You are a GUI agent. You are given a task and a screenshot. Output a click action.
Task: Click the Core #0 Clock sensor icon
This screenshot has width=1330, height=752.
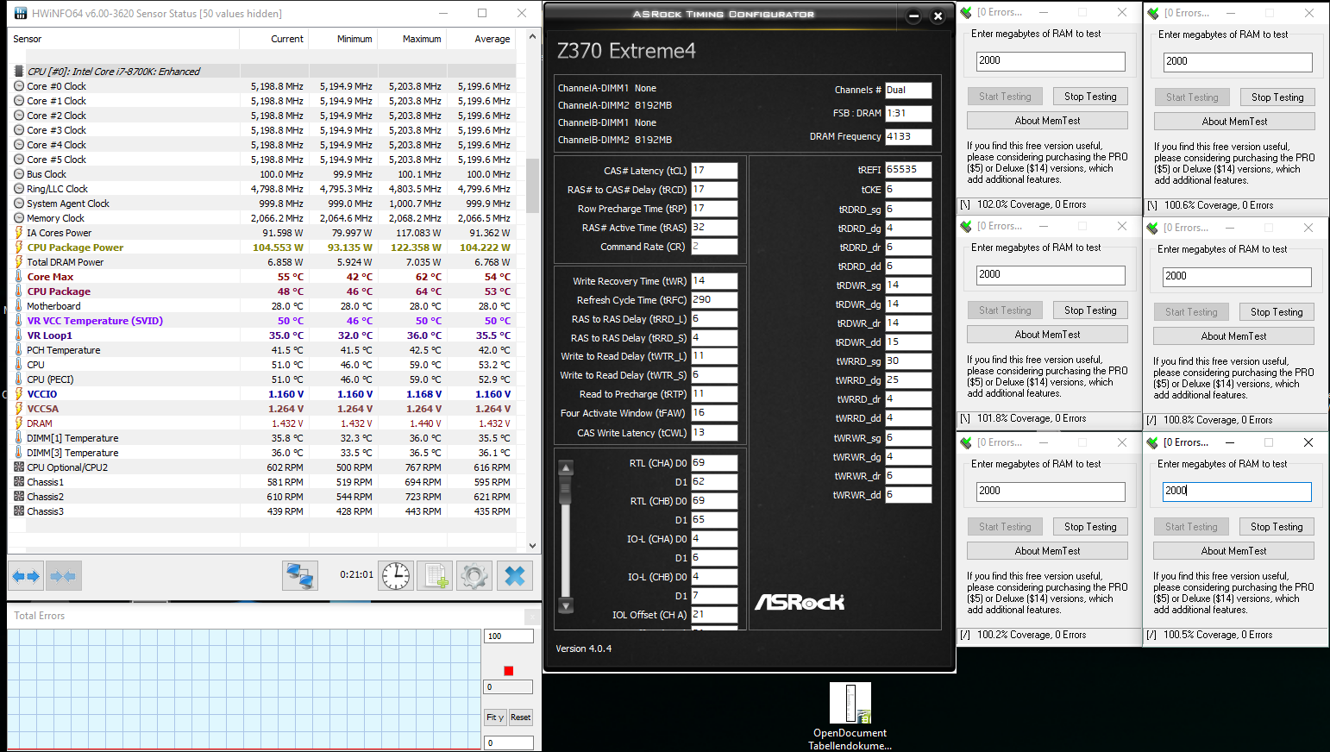point(19,86)
